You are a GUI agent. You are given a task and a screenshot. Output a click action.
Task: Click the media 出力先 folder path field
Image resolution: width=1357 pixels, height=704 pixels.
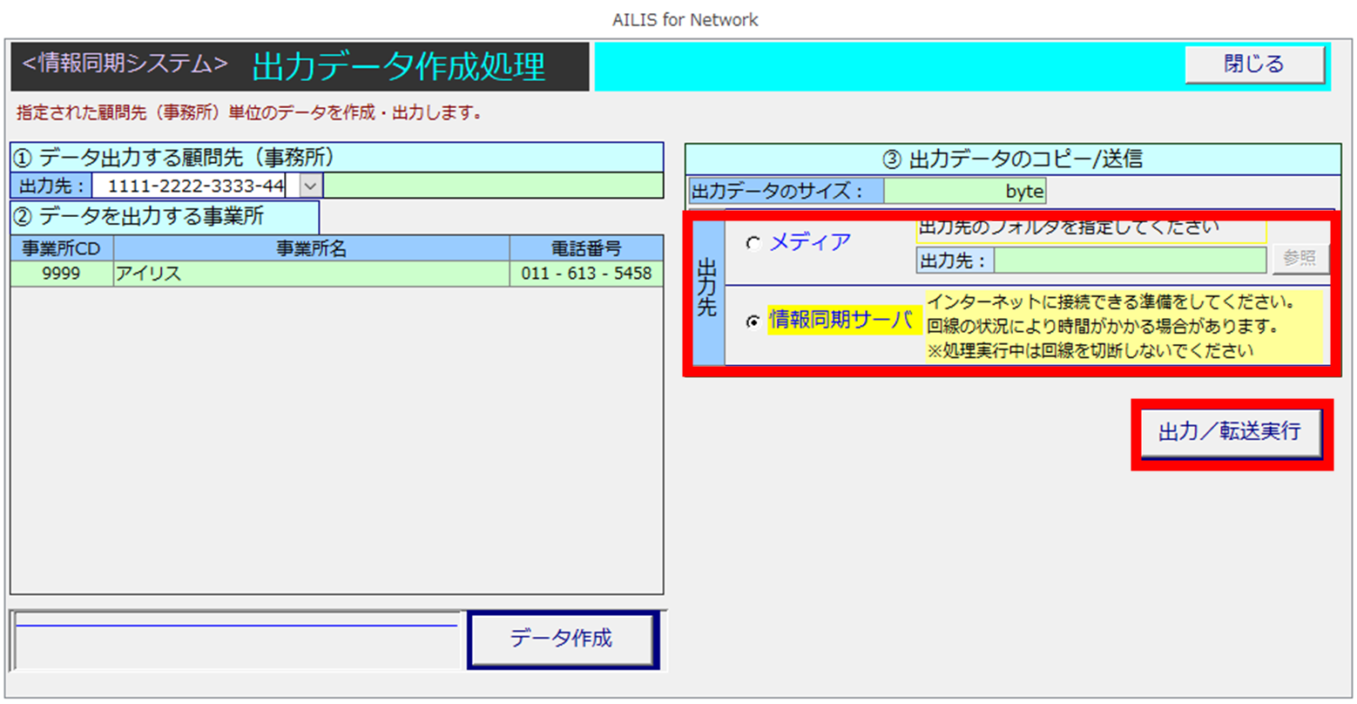point(1130,260)
